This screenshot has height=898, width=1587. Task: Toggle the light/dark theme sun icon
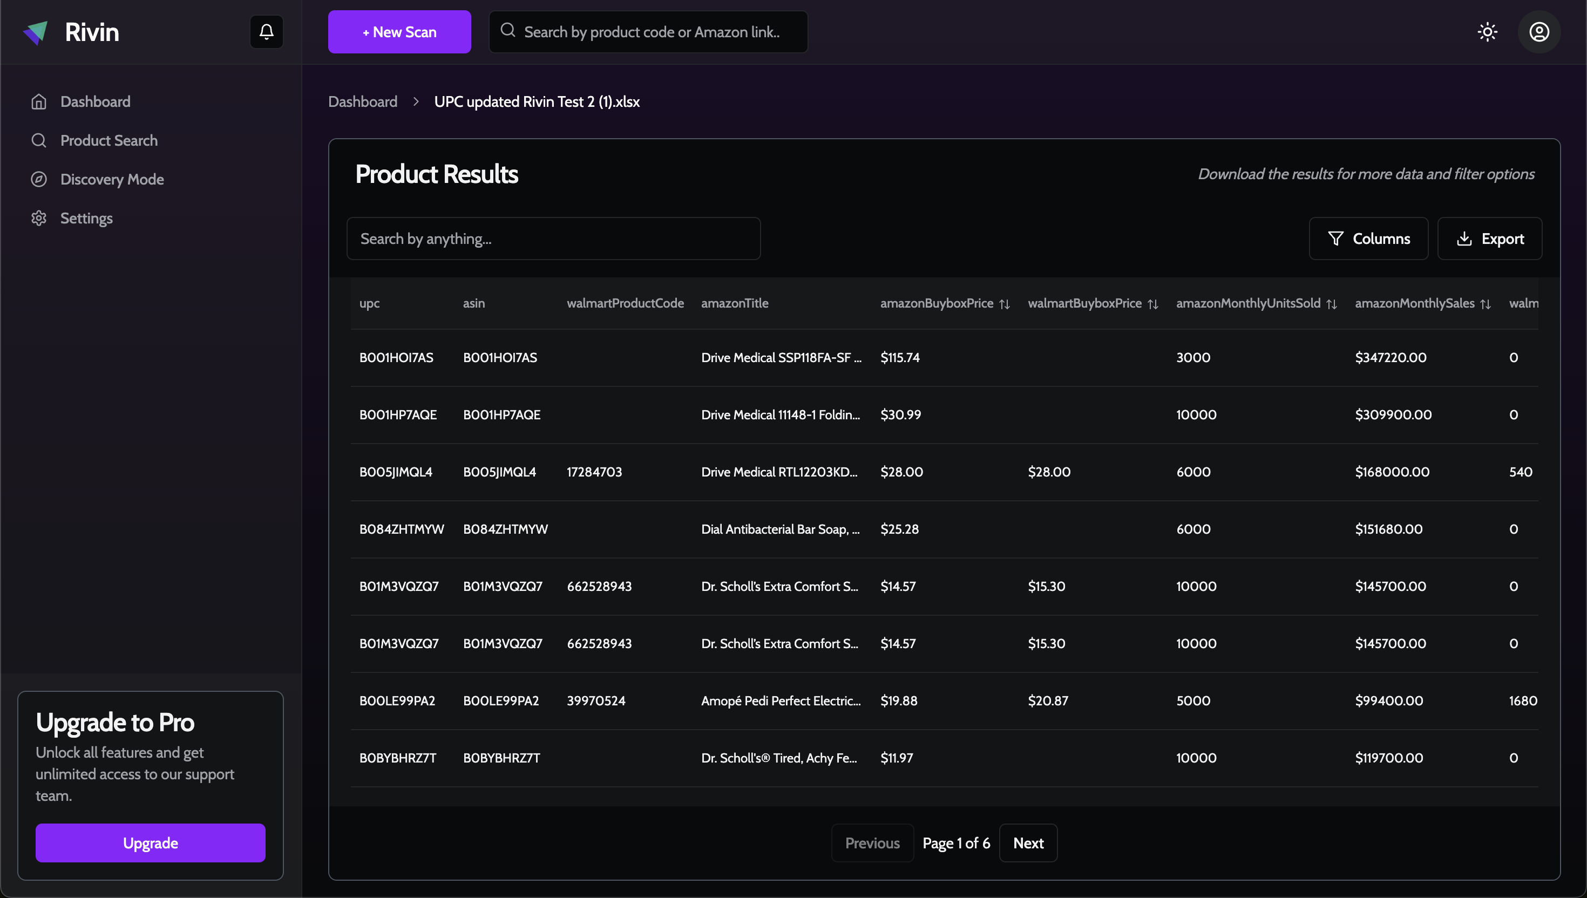pyautogui.click(x=1487, y=31)
